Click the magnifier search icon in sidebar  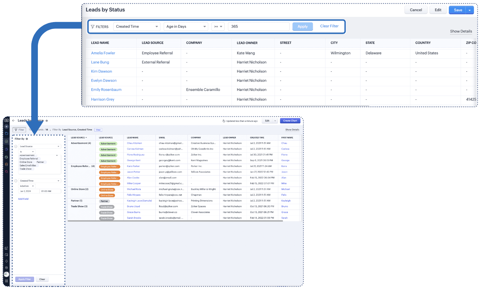coord(6,172)
